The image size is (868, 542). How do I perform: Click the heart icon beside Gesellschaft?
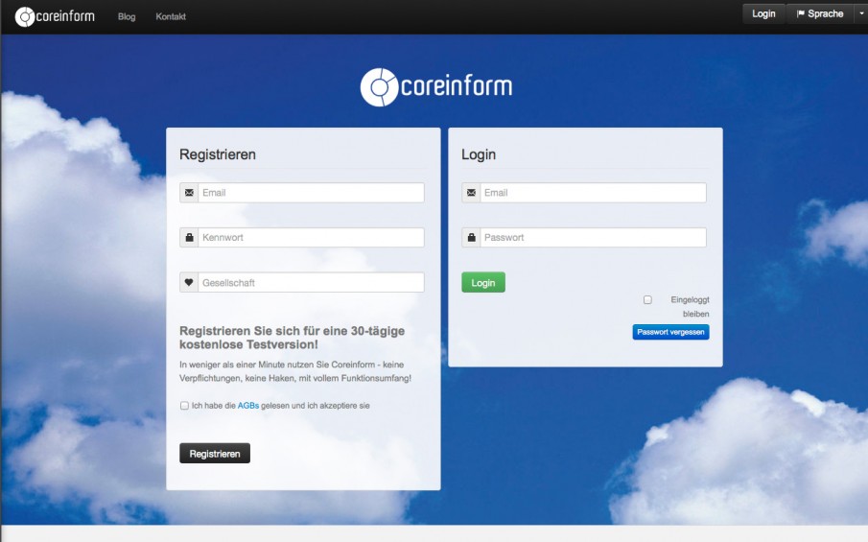(x=189, y=282)
